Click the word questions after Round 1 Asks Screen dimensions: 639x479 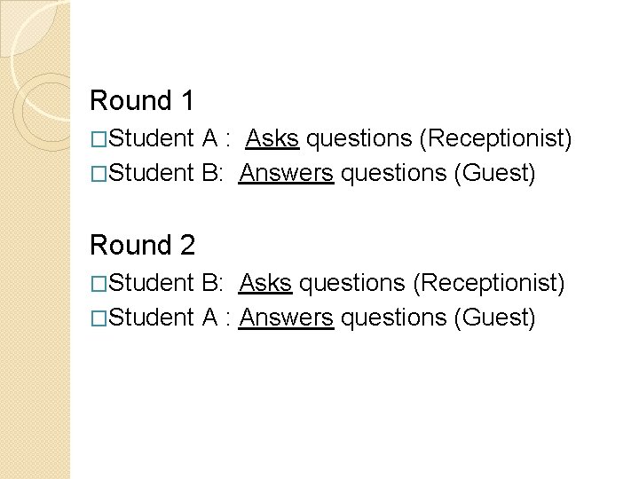(360, 139)
